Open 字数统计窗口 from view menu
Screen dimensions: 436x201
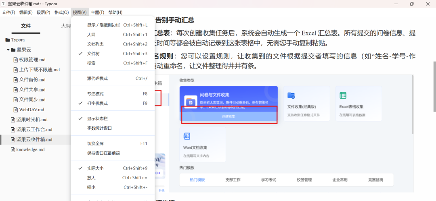pyautogui.click(x=113, y=128)
